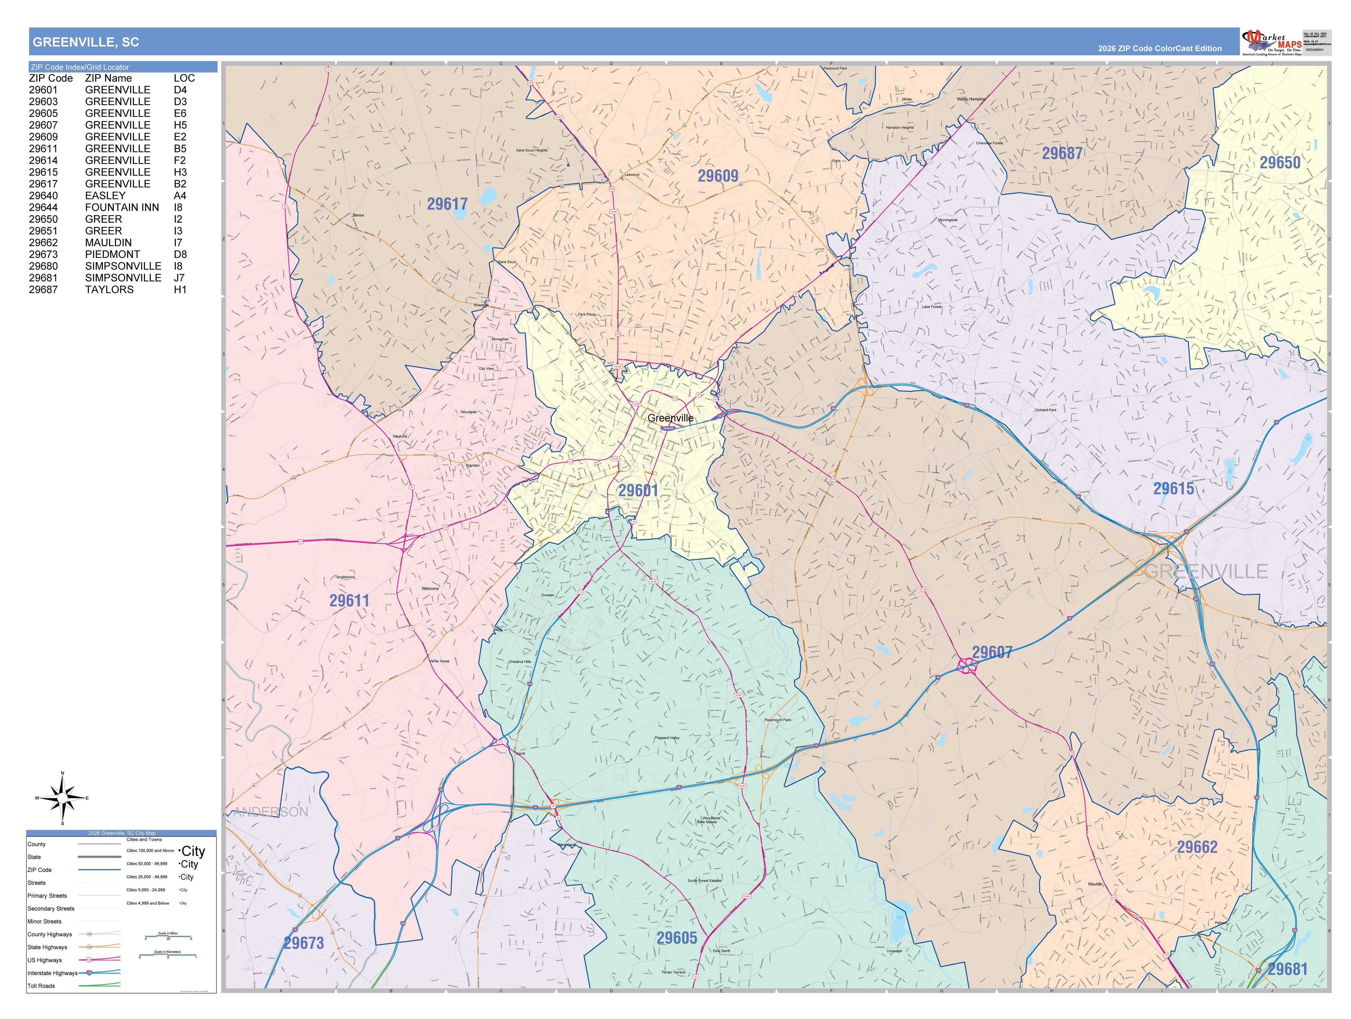Click the Berea place name on the map
Viewport: 1351px width, 1019px height.
[358, 215]
